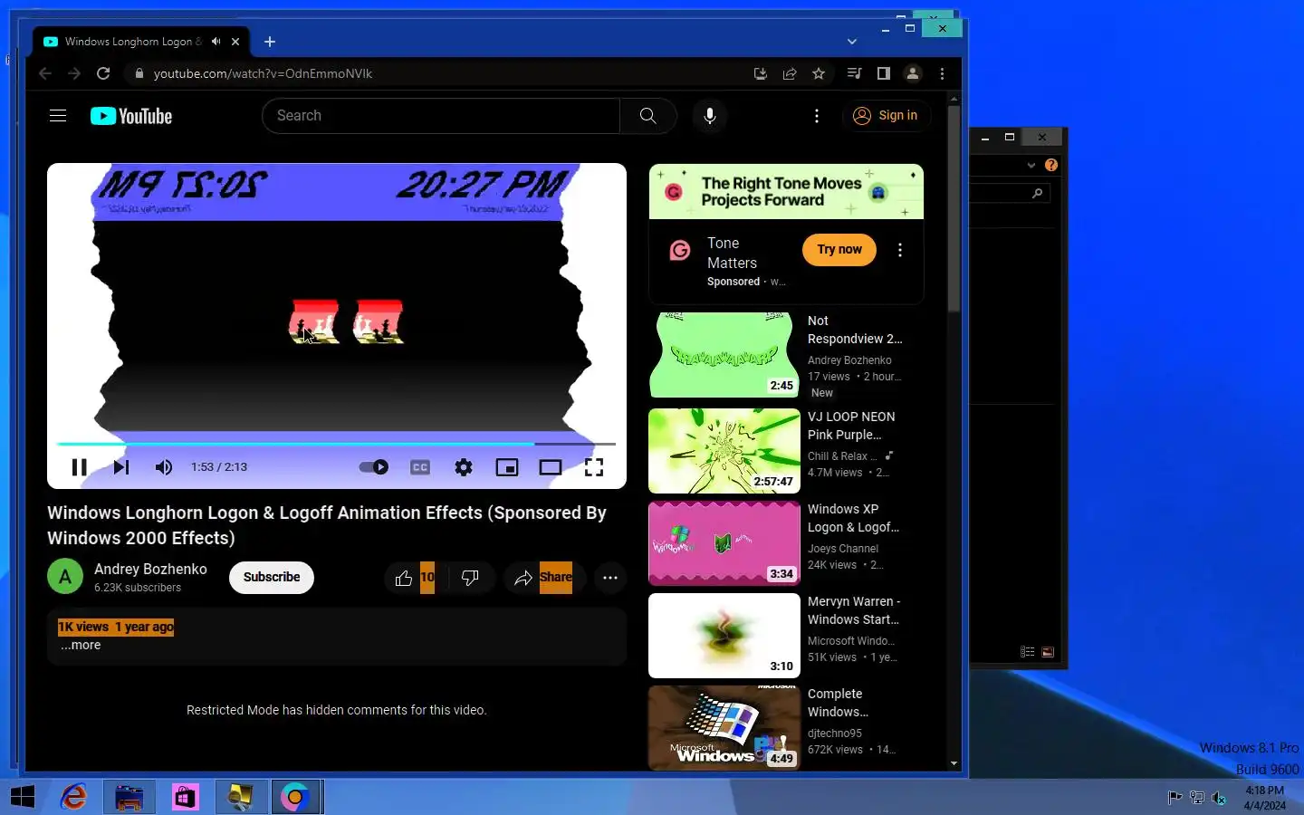Sign in to YouTube
The height and width of the screenshot is (815, 1304).
(886, 116)
